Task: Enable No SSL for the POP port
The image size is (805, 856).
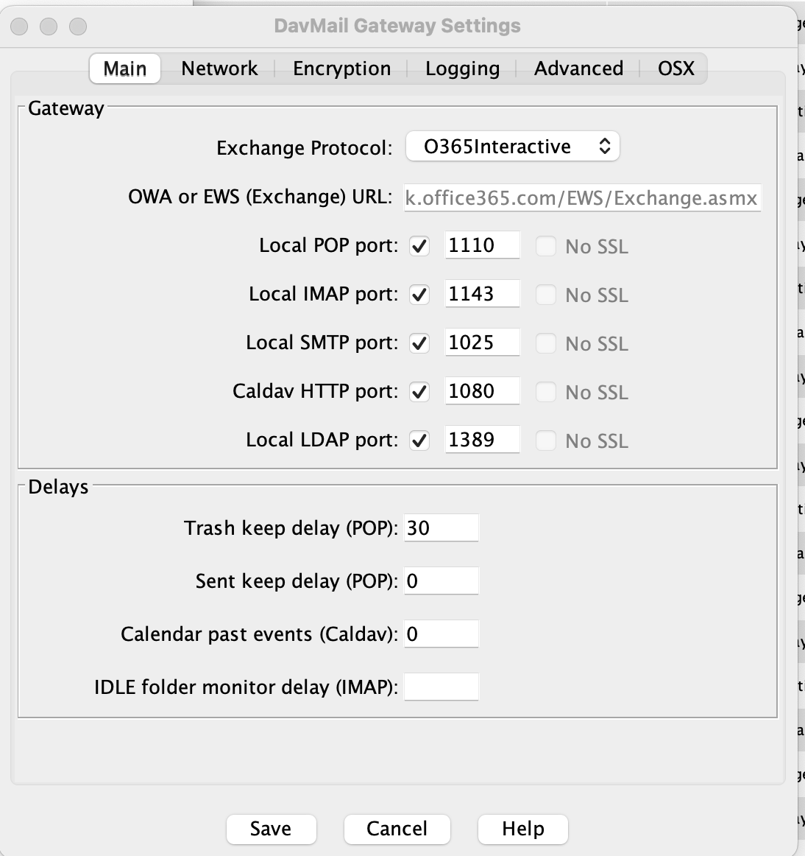Action: (546, 247)
